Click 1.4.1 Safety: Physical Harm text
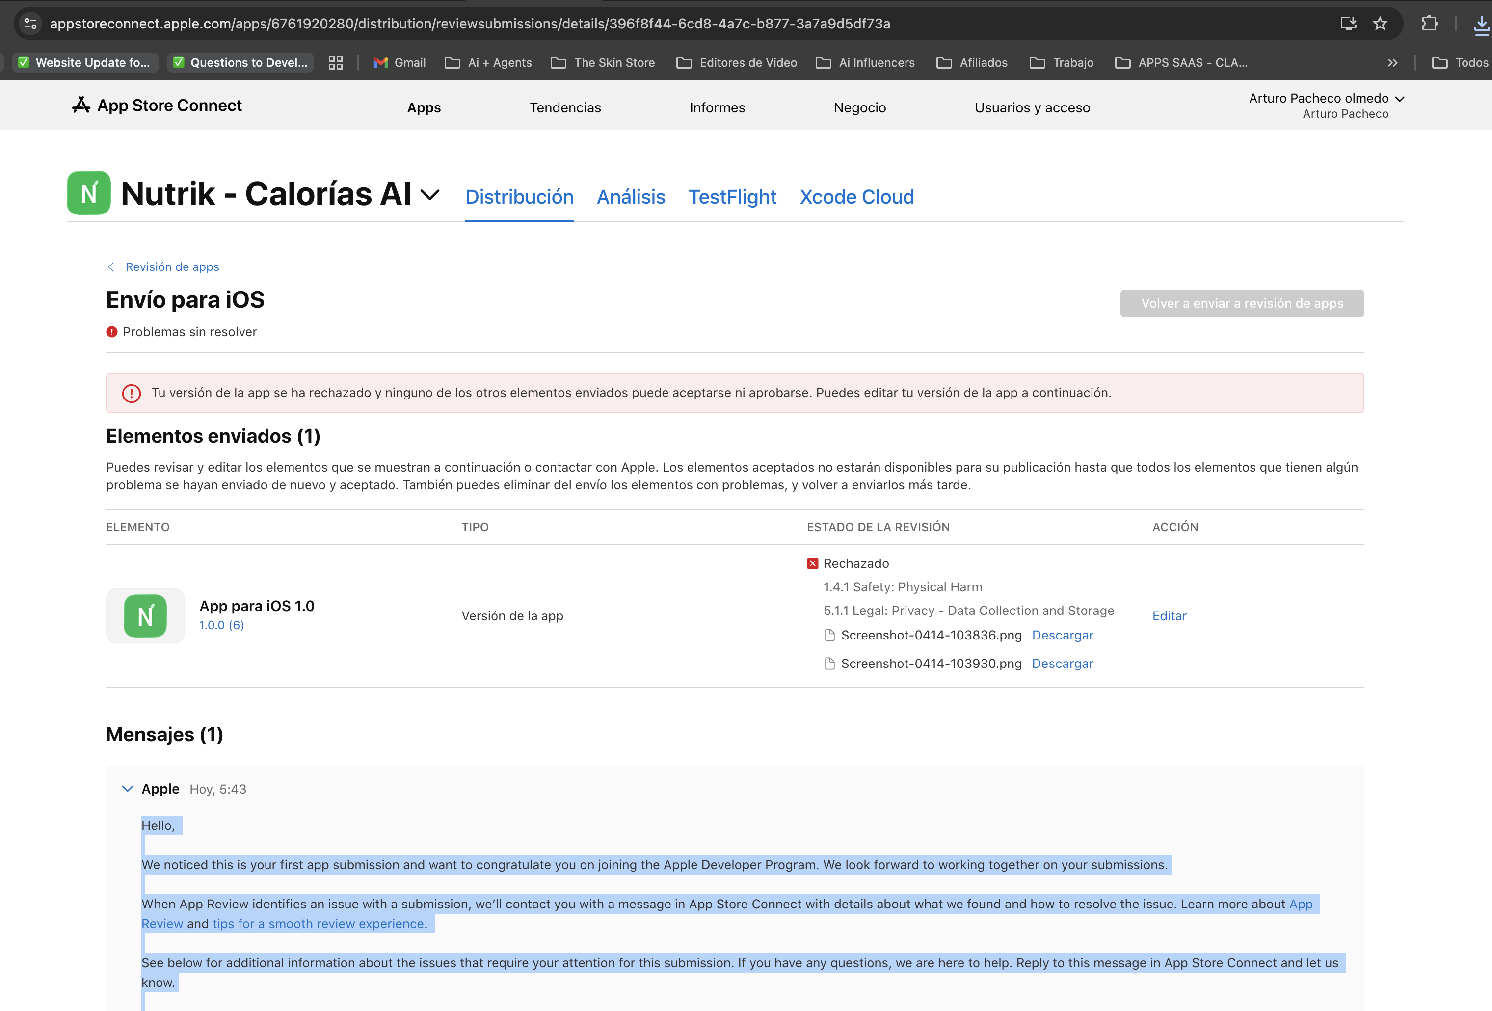The height and width of the screenshot is (1011, 1492). coord(903,587)
